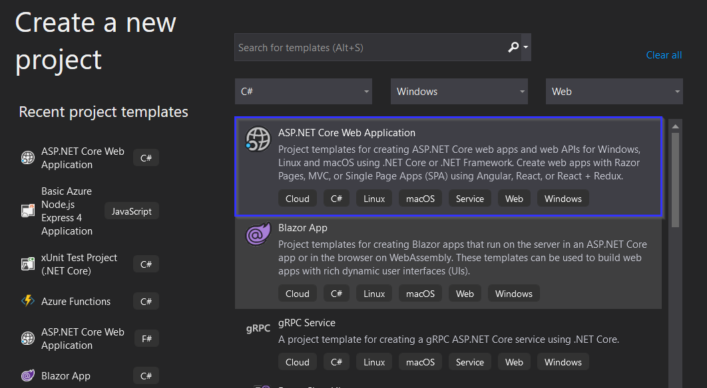
Task: Click inside the Search for templates field
Action: [366, 47]
